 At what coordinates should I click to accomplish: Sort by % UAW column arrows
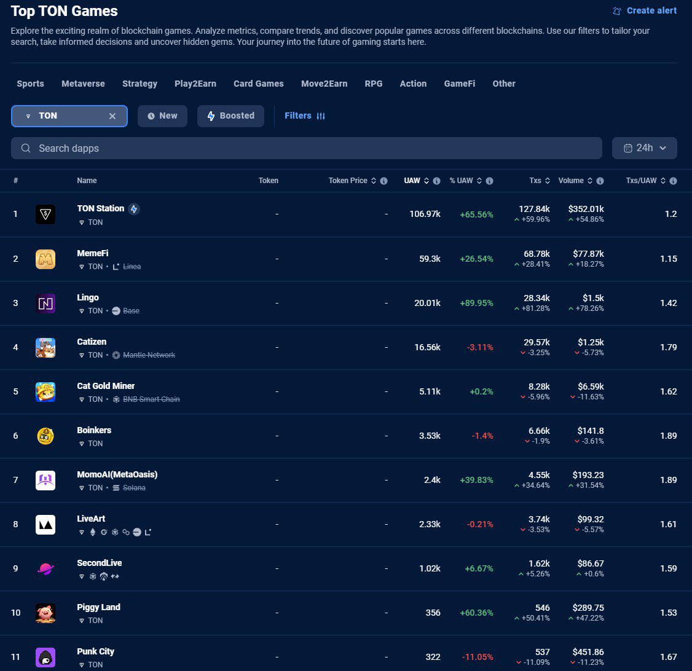coord(479,181)
